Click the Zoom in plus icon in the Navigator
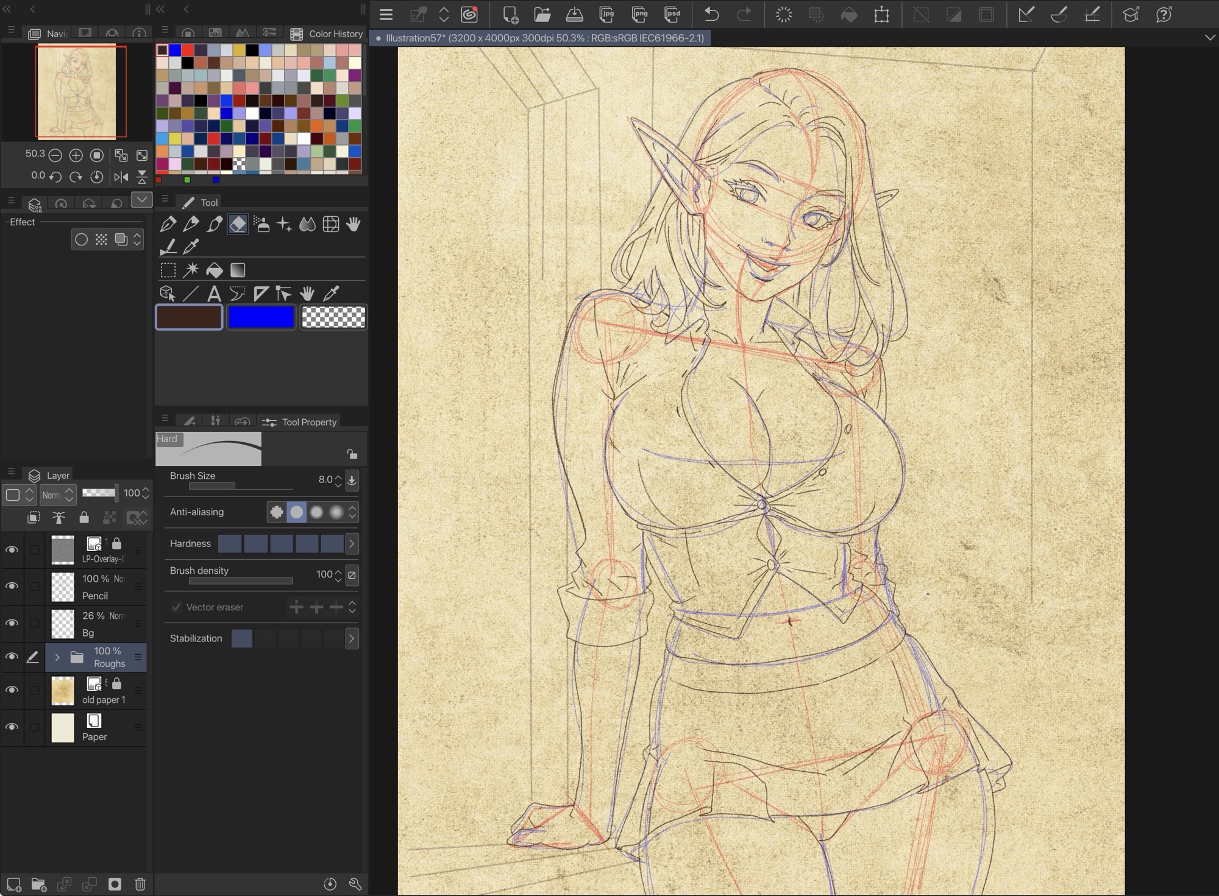 point(76,155)
